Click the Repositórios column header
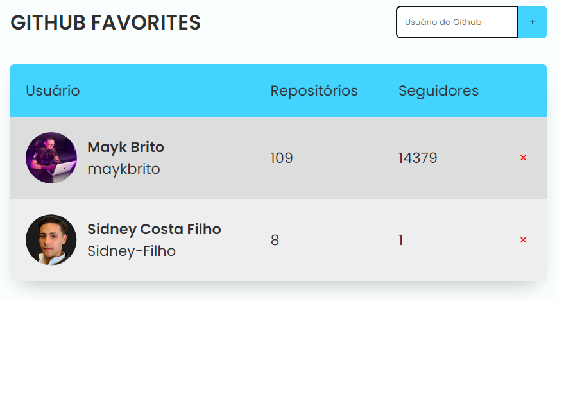This screenshot has height=406, width=582. 314,91
